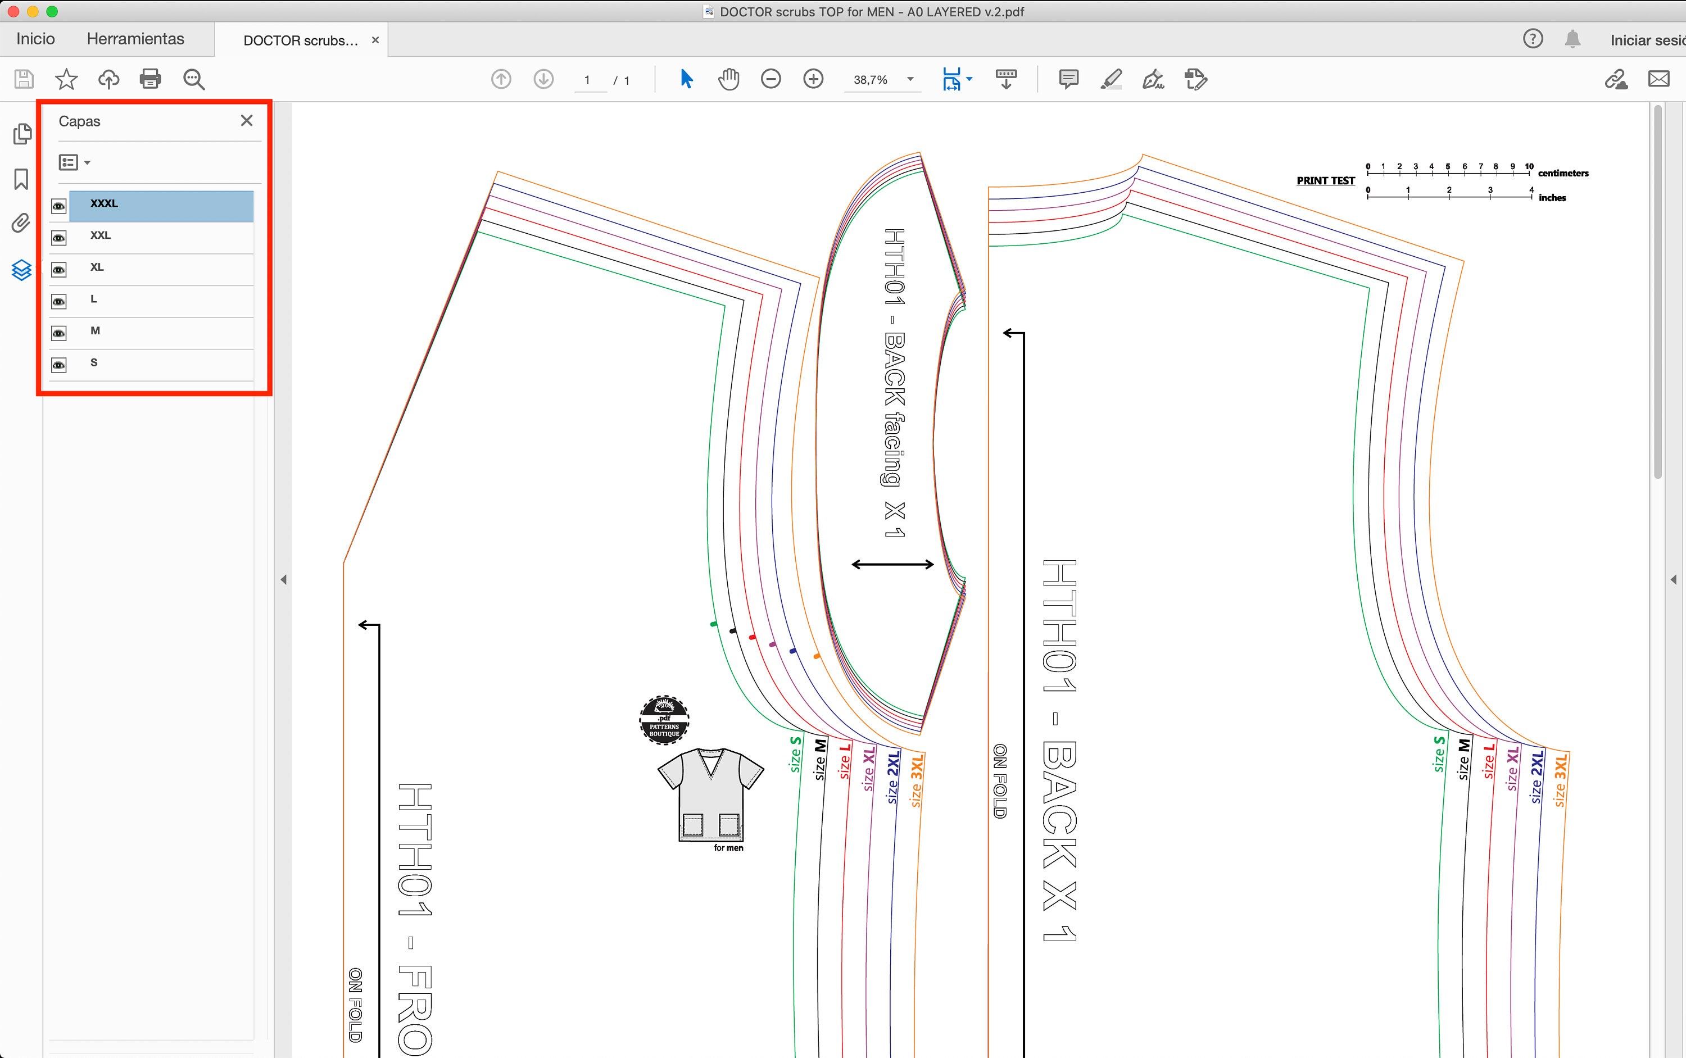
Task: Share a link to the file
Action: [x=1616, y=79]
